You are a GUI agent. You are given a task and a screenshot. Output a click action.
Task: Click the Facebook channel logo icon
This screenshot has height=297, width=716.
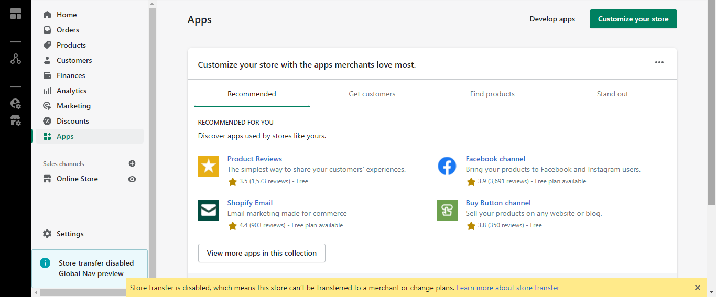[447, 166]
